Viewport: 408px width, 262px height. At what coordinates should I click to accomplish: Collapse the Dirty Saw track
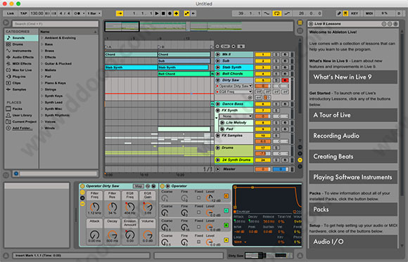click(x=218, y=80)
